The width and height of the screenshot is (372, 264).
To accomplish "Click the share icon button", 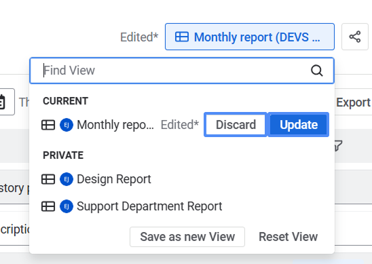I will point(354,37).
